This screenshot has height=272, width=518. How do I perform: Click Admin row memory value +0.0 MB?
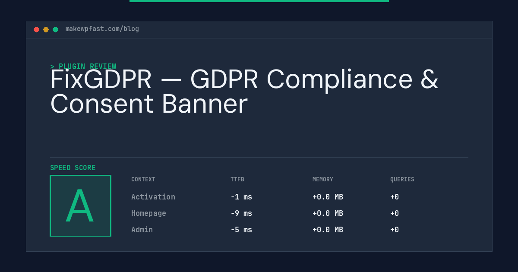pos(328,230)
